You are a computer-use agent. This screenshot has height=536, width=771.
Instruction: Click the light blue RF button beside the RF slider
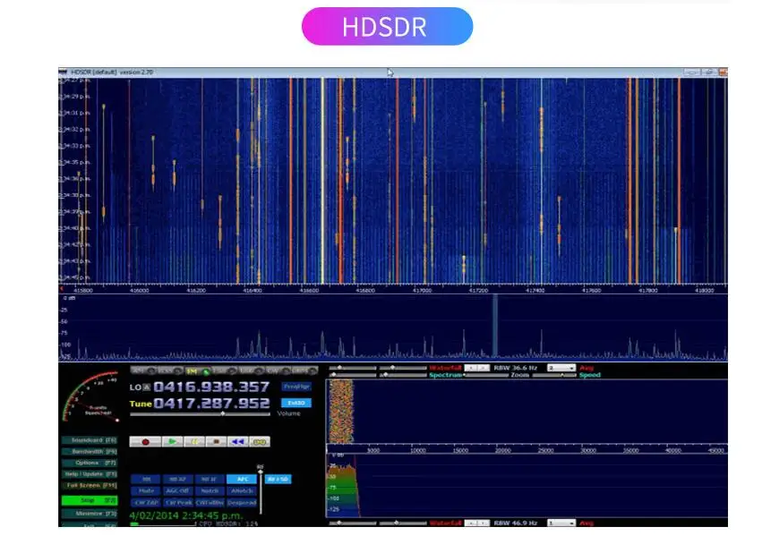[278, 479]
